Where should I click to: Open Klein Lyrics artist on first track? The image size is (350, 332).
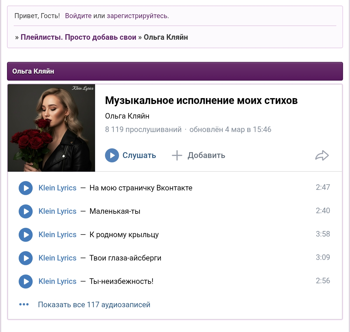57,188
